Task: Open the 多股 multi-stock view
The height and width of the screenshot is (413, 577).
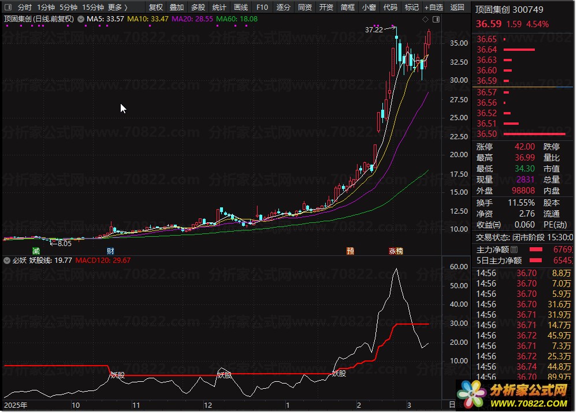Action: tap(198, 7)
